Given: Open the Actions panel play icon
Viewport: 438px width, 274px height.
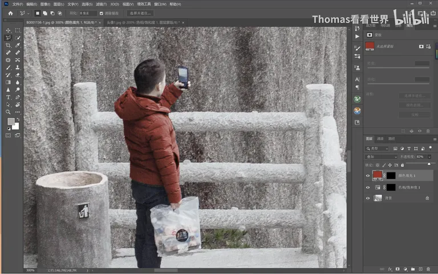Looking at the screenshot, I should [357, 37].
